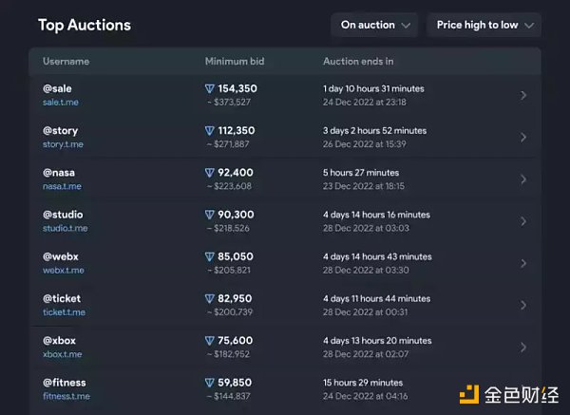Screen dimensions: 570x415
Task: Click the TON icon beside 112,350 bid
Action: coord(210,131)
